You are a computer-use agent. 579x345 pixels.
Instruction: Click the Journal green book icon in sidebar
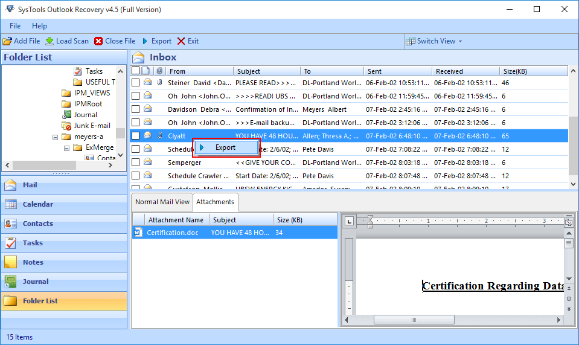coord(10,282)
